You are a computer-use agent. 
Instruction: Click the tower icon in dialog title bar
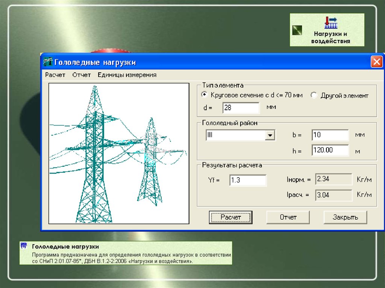47,62
